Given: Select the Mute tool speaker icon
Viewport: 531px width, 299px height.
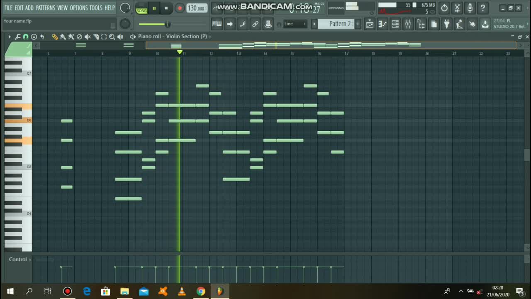Looking at the screenshot, I should [x=88, y=37].
